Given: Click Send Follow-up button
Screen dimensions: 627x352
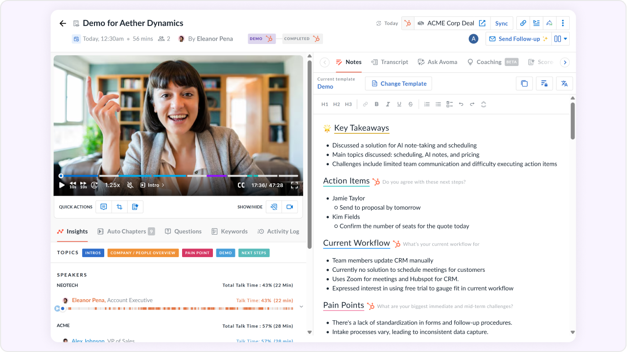Looking at the screenshot, I should click(518, 39).
